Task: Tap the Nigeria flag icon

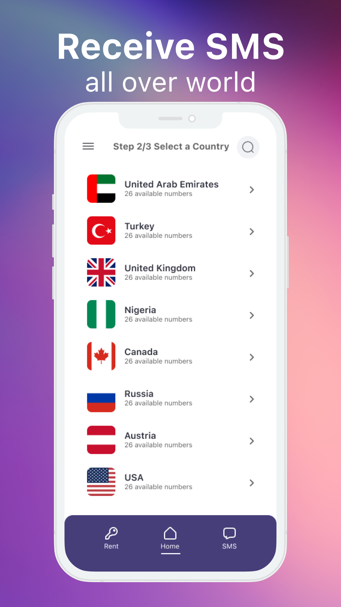Action: (x=101, y=314)
